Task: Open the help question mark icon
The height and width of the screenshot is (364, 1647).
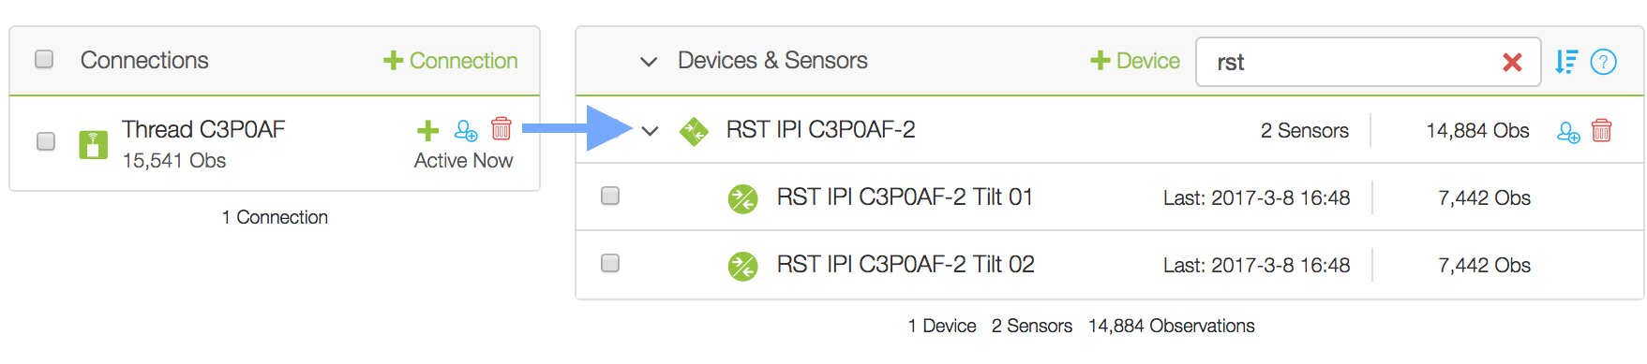Action: pos(1604,62)
